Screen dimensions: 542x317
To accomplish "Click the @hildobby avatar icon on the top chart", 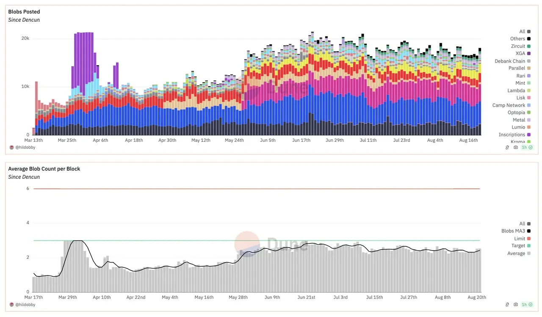I will [x=11, y=147].
